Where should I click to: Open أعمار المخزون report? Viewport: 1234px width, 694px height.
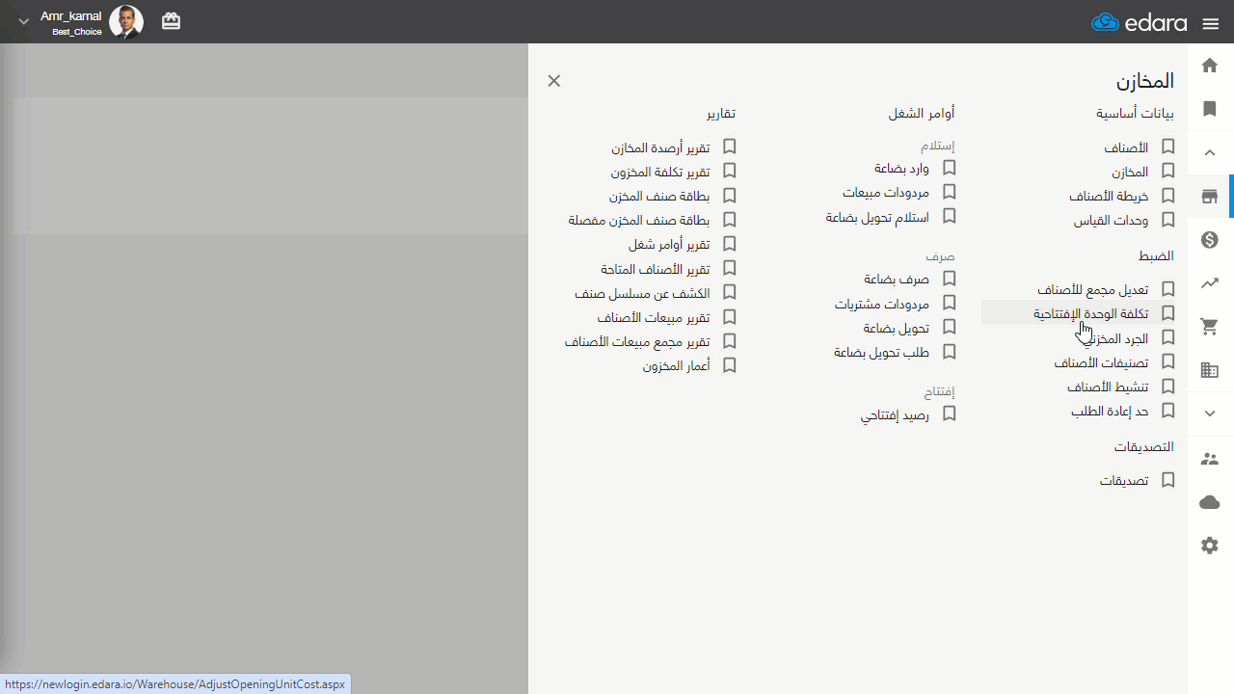(677, 366)
